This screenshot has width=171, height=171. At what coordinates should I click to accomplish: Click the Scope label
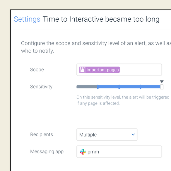37,70
